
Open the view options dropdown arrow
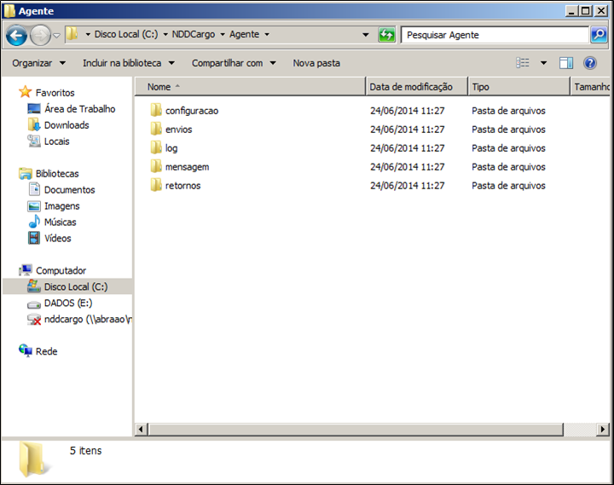point(543,62)
